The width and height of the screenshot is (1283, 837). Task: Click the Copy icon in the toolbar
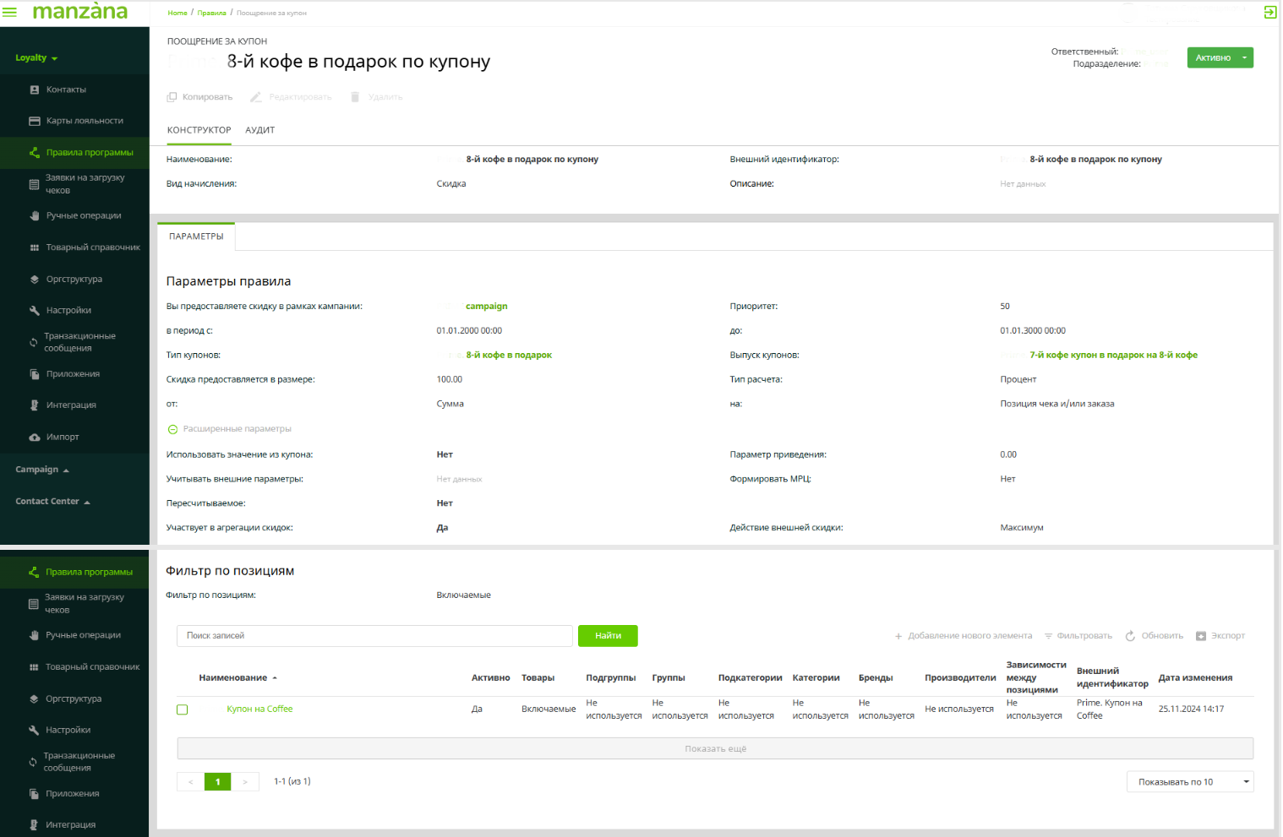(x=172, y=97)
